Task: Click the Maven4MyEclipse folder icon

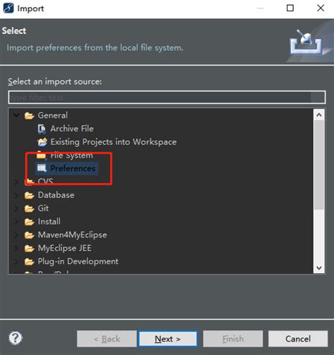Action: [x=30, y=235]
